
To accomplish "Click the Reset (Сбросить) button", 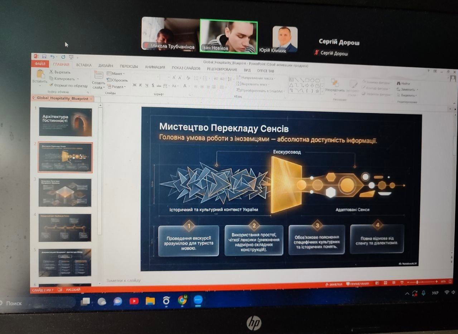I will (118, 80).
